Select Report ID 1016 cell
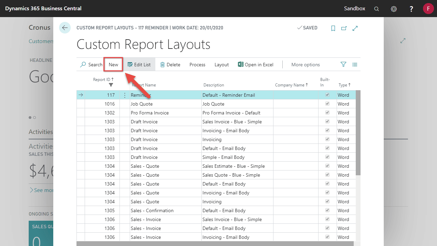This screenshot has width=437, height=246. pos(102,104)
